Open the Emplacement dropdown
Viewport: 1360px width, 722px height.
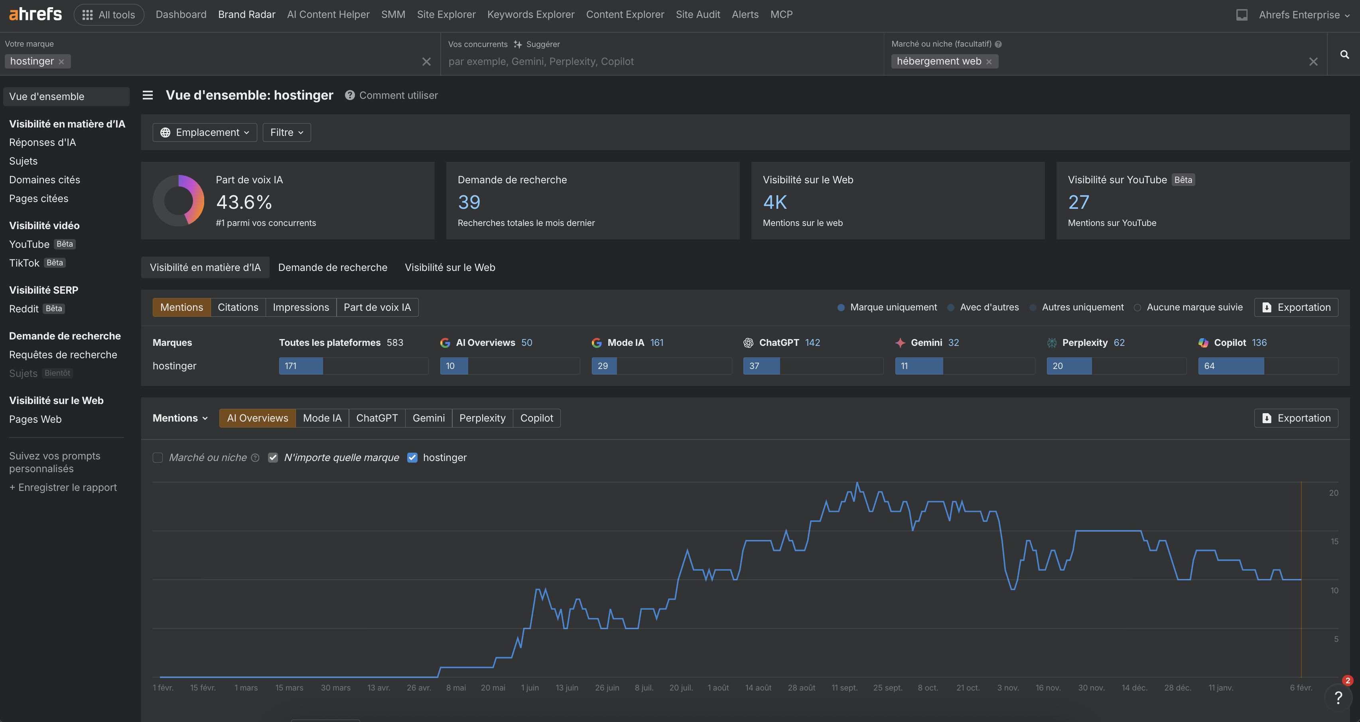(204, 132)
